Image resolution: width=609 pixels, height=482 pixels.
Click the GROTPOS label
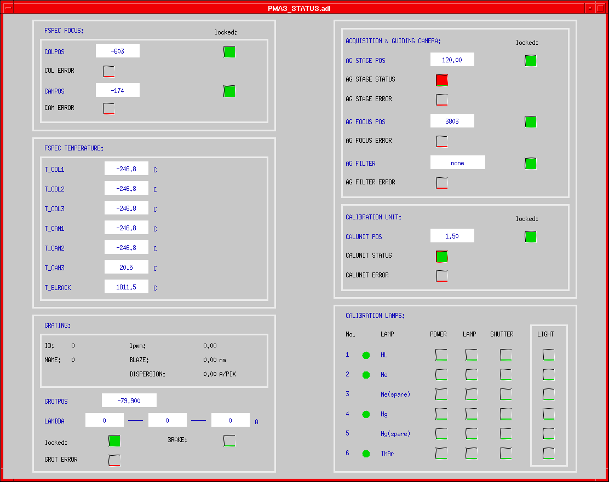click(56, 401)
